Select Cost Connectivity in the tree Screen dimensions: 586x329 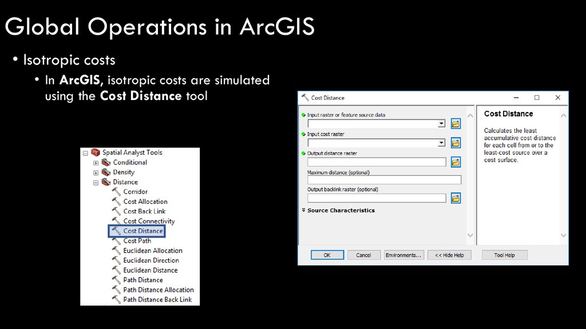149,221
